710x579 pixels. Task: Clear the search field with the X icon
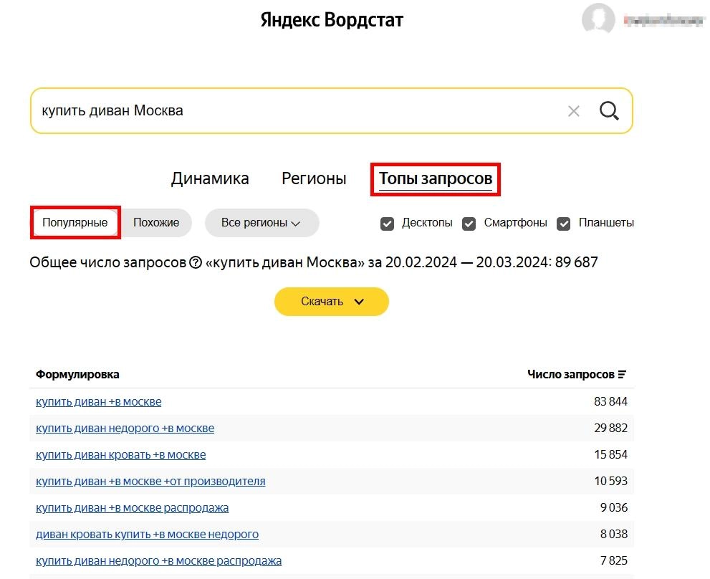click(574, 111)
